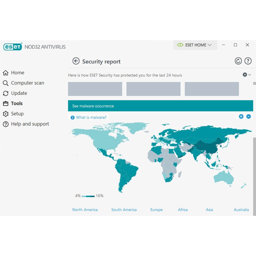Zoom in on the malware map

coord(241,116)
